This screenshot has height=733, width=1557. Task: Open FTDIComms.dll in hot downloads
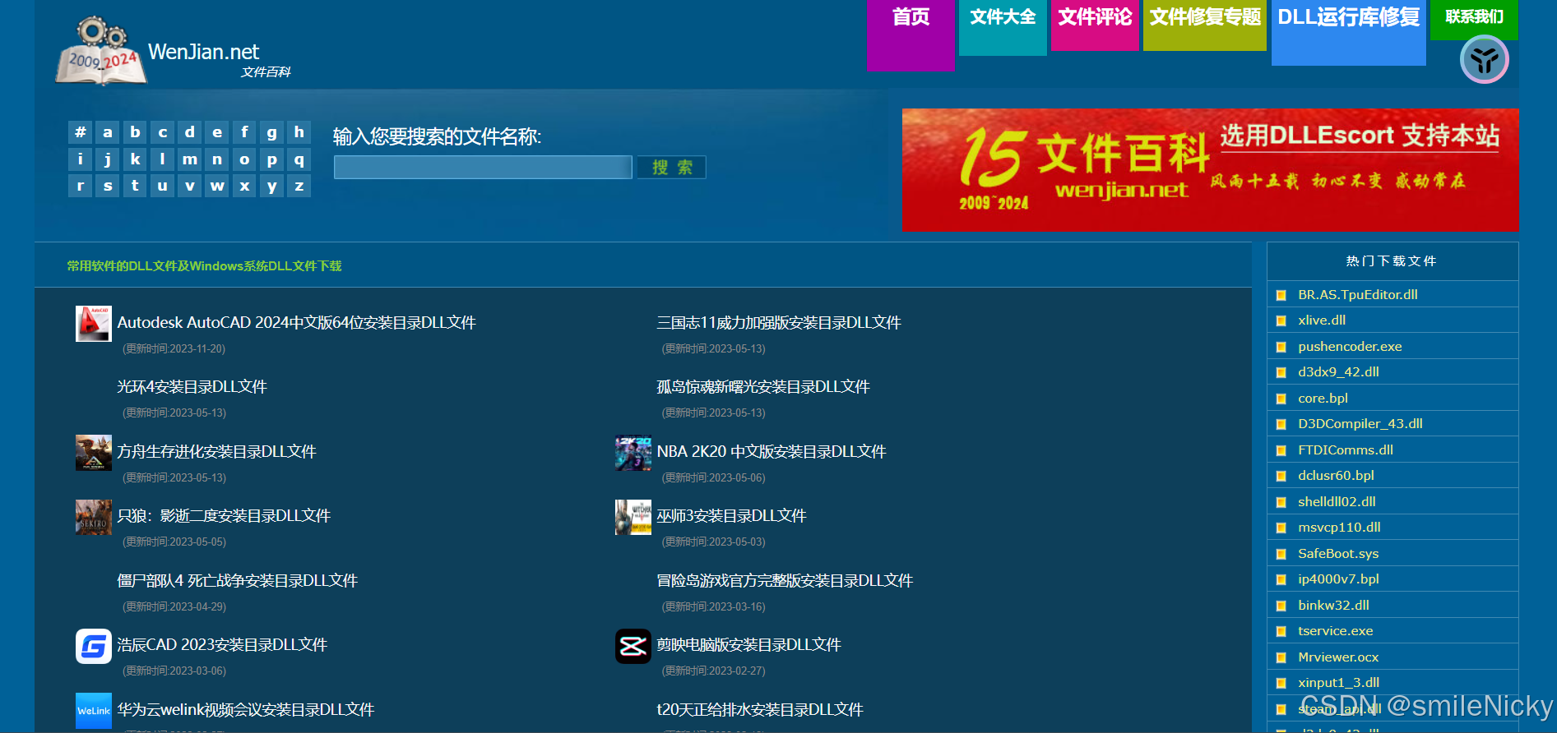1346,450
